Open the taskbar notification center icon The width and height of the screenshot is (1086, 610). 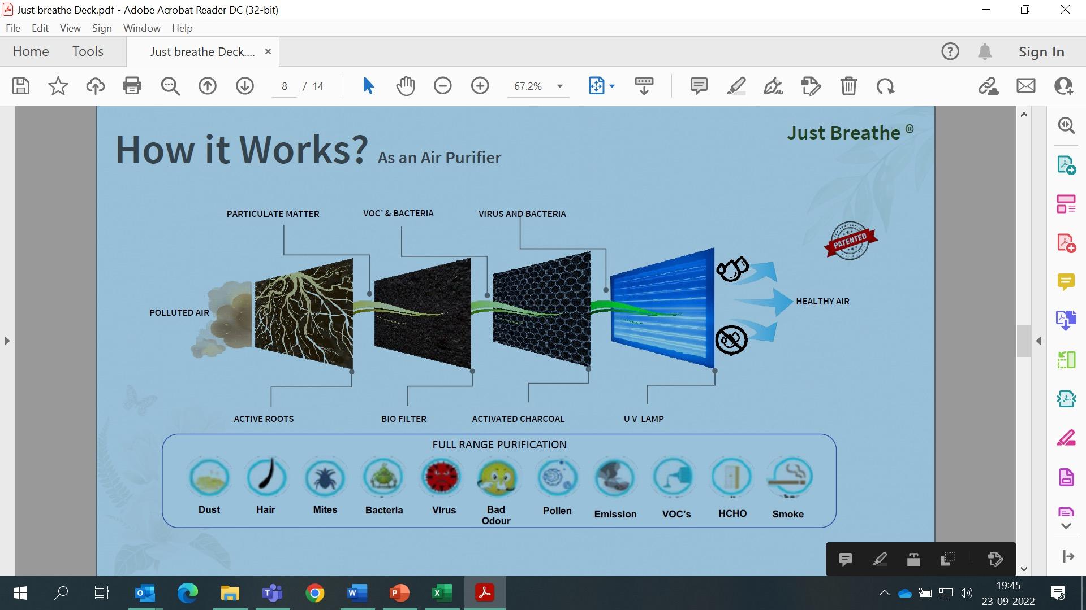tap(1058, 593)
